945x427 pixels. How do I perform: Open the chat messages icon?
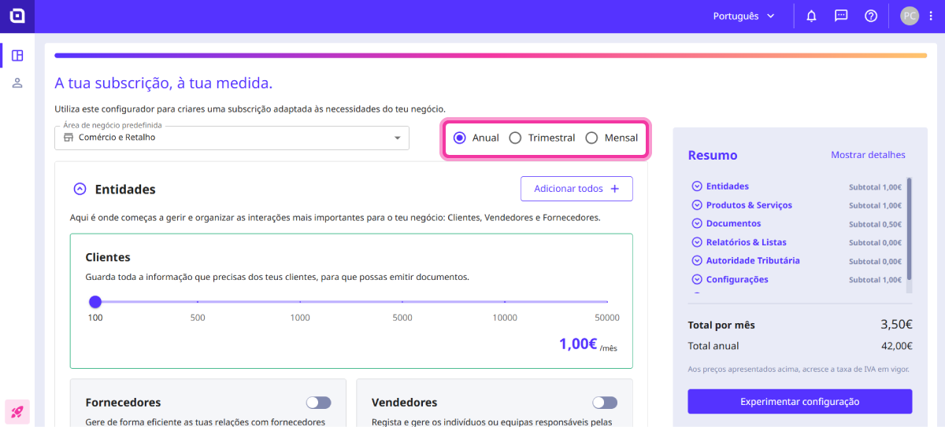coord(841,16)
